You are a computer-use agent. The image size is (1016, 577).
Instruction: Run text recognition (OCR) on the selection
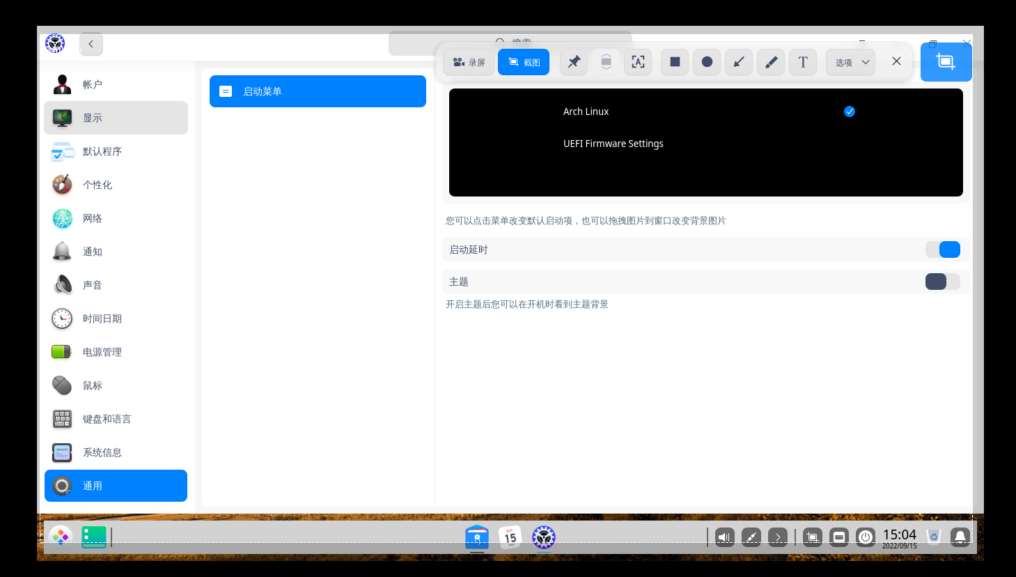(638, 62)
